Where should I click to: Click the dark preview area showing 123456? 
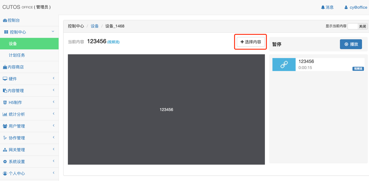tap(166, 109)
